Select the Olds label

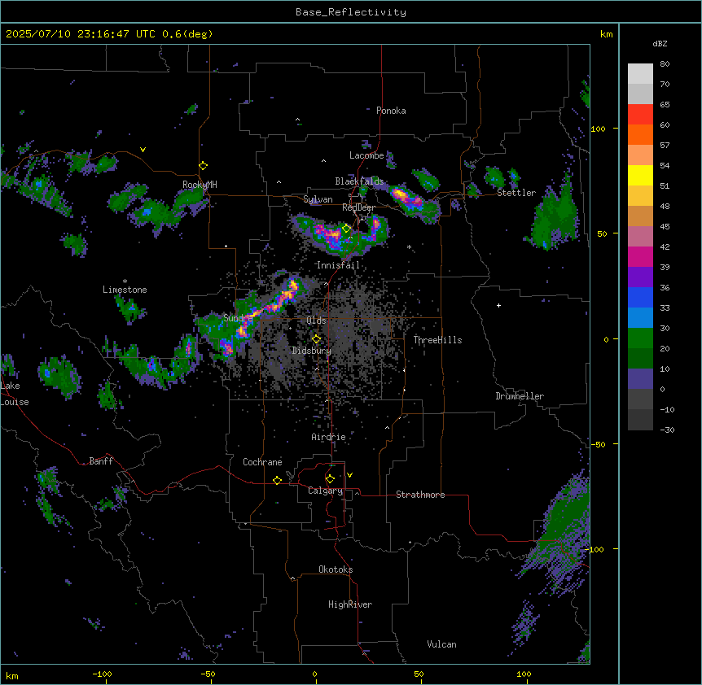point(316,321)
